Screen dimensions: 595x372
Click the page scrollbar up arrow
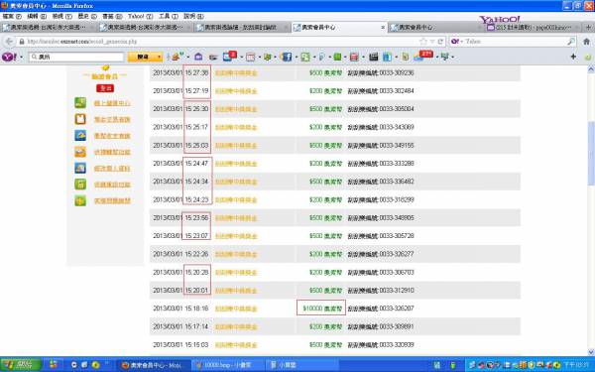point(591,69)
